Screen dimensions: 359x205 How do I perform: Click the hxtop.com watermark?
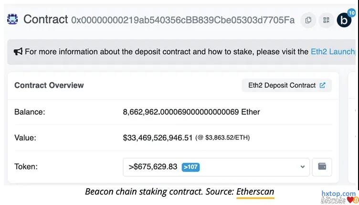pos(338,194)
